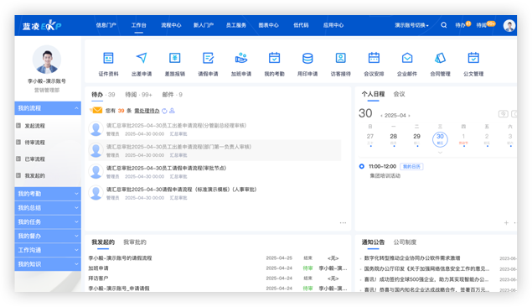Click the 需处理待办 link
Viewport: 532px width, 307px height.
point(147,111)
